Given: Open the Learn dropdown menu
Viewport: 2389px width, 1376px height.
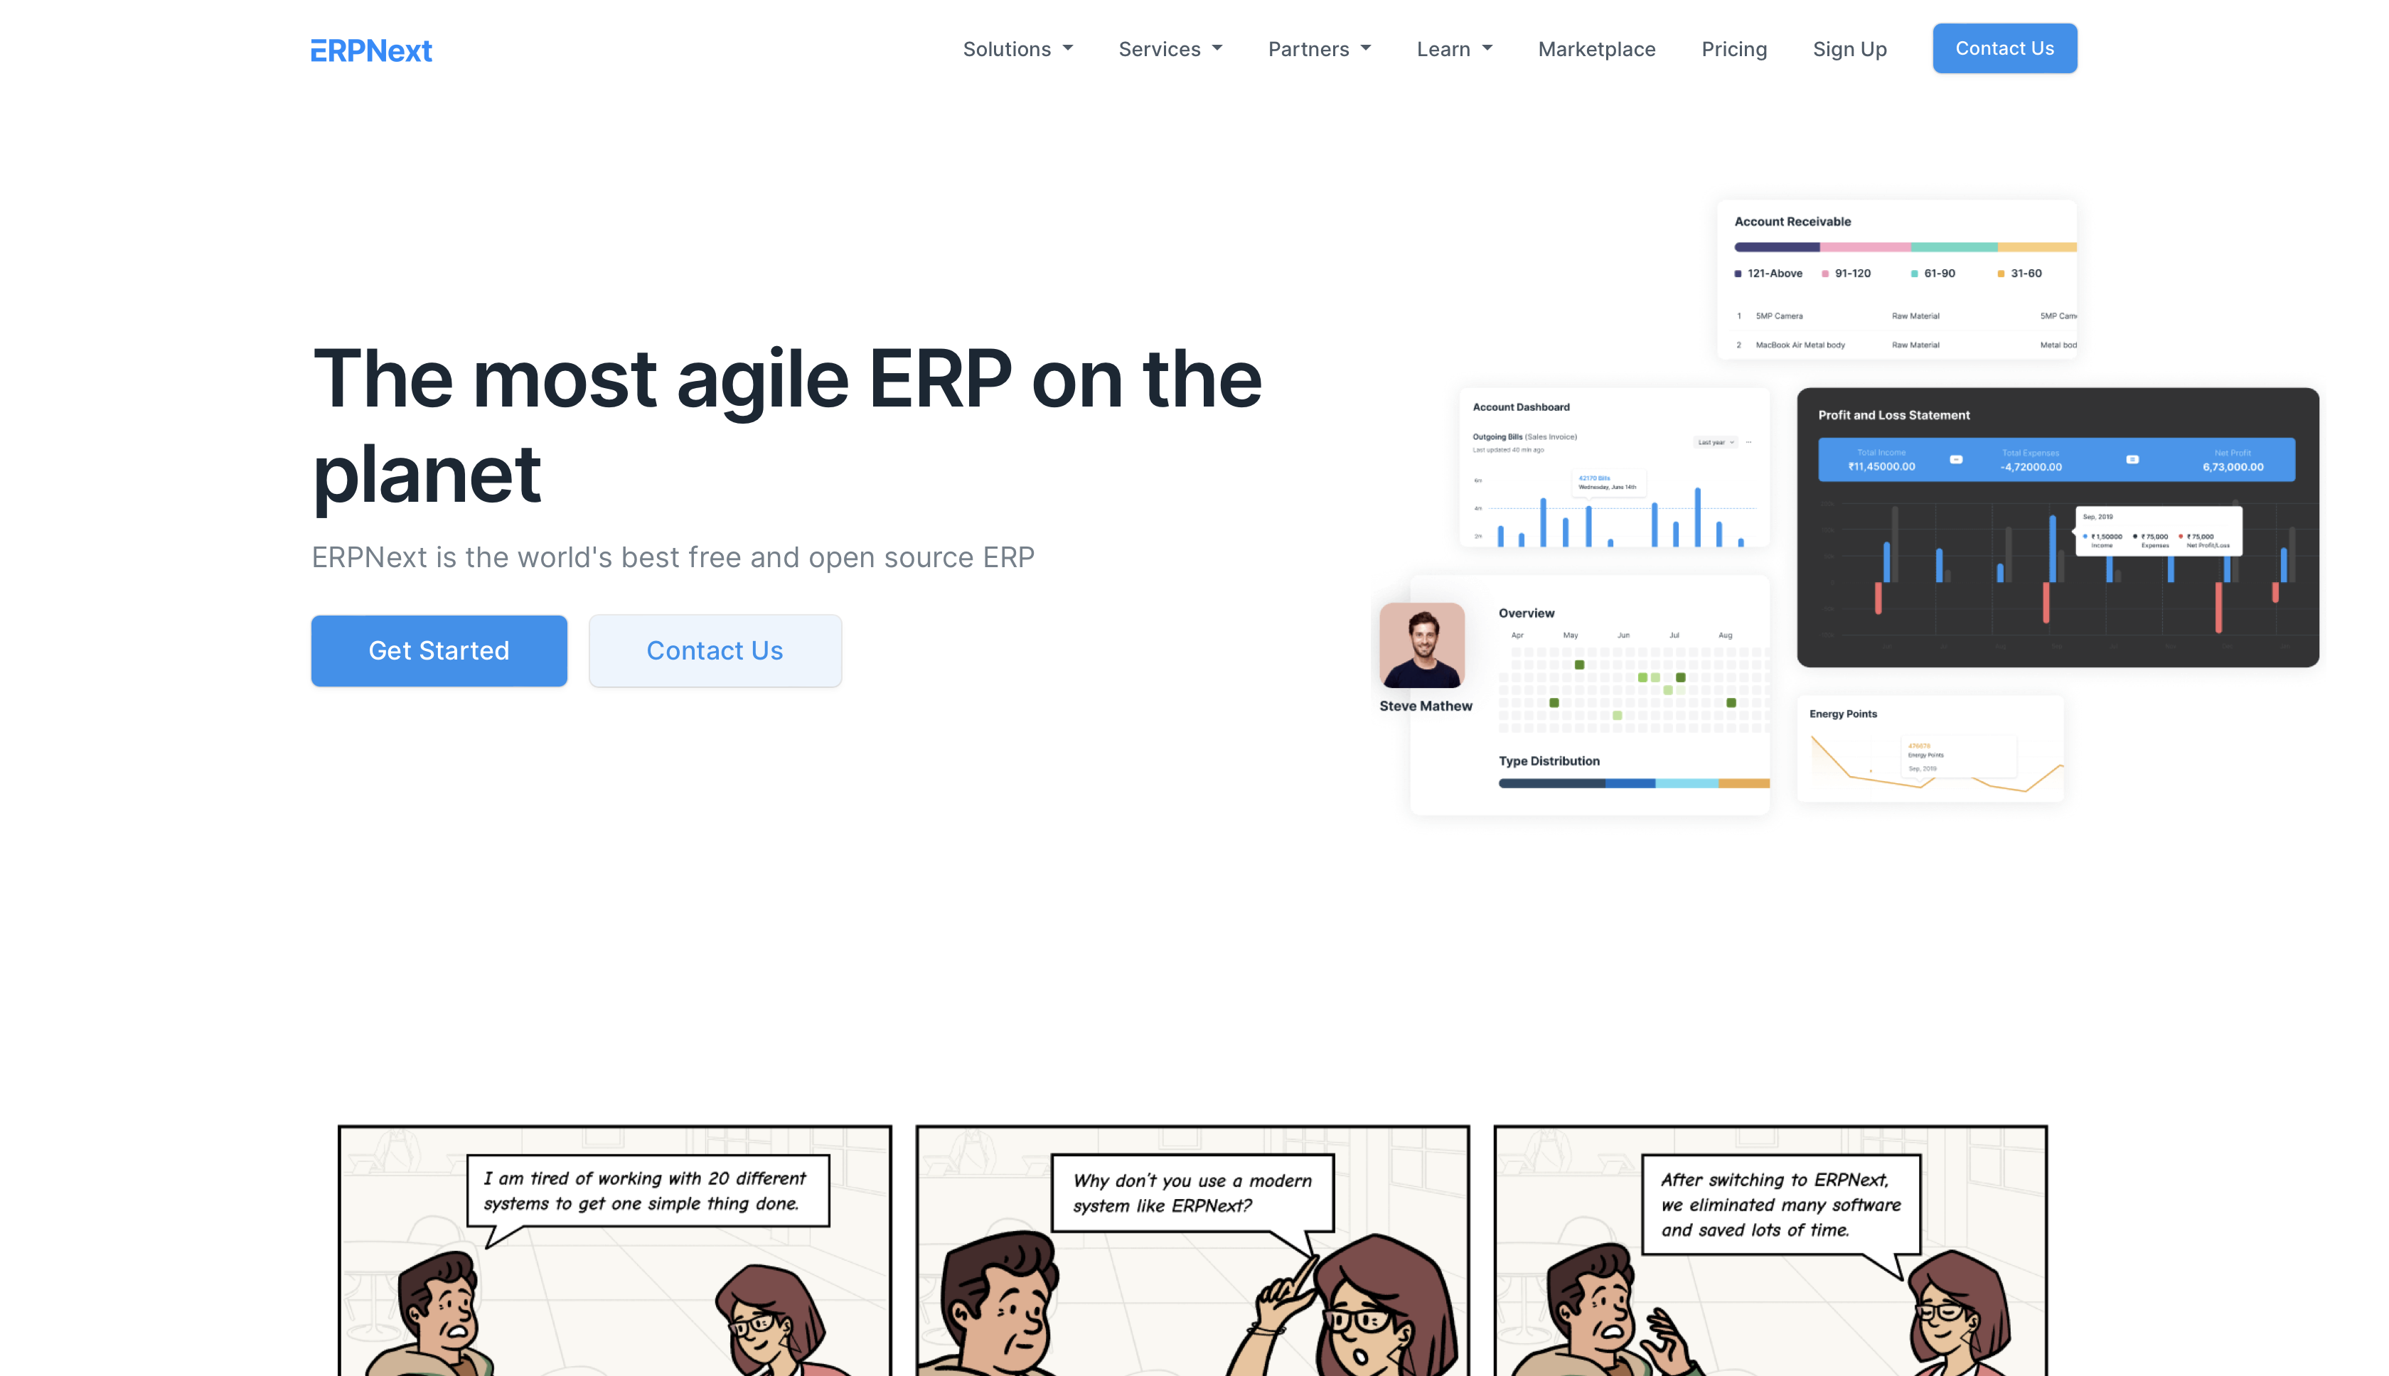Looking at the screenshot, I should pos(1449,48).
